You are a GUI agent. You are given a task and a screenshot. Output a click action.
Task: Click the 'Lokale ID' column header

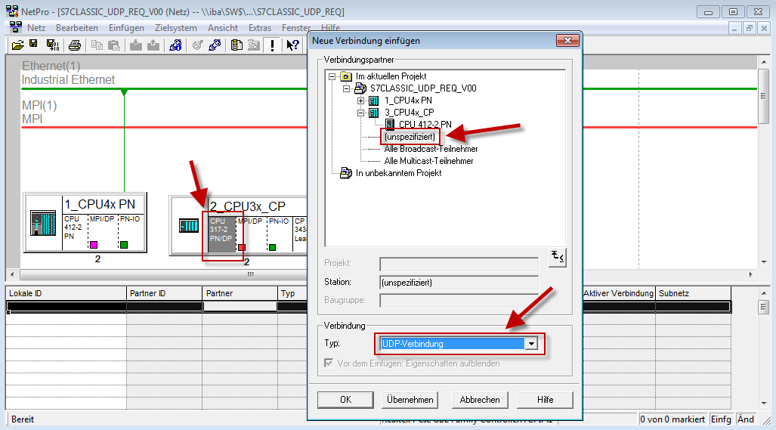(66, 293)
